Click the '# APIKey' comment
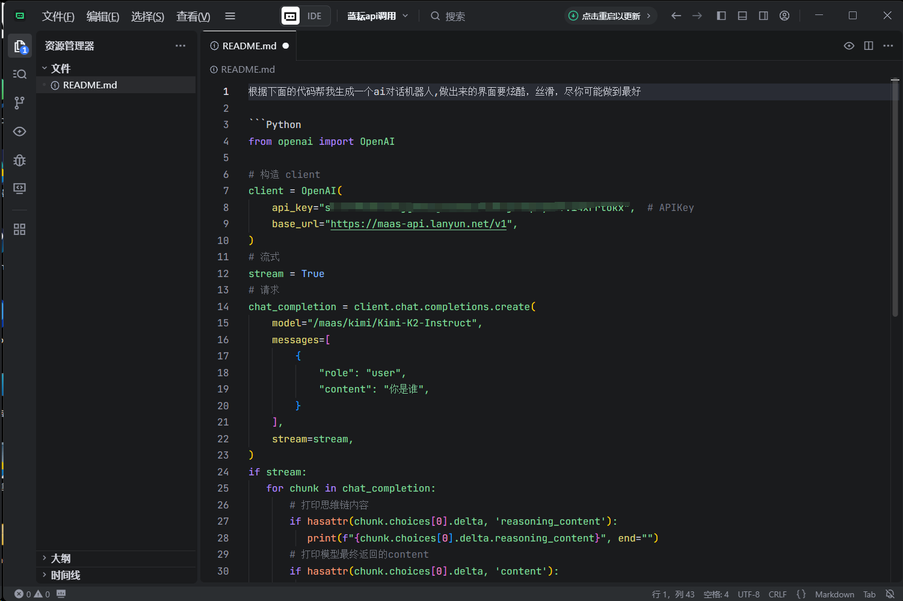This screenshot has height=601, width=903. pos(670,207)
